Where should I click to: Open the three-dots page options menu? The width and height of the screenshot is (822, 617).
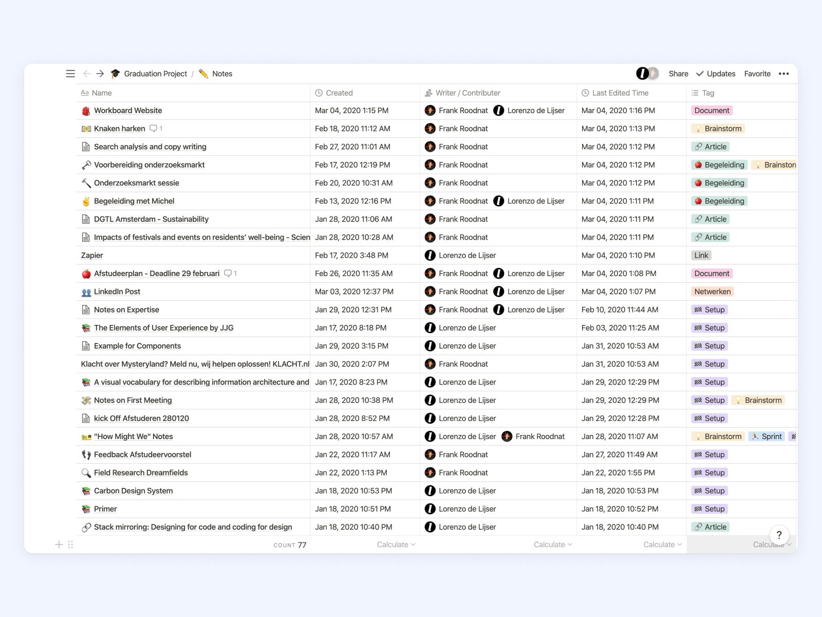pyautogui.click(x=783, y=74)
